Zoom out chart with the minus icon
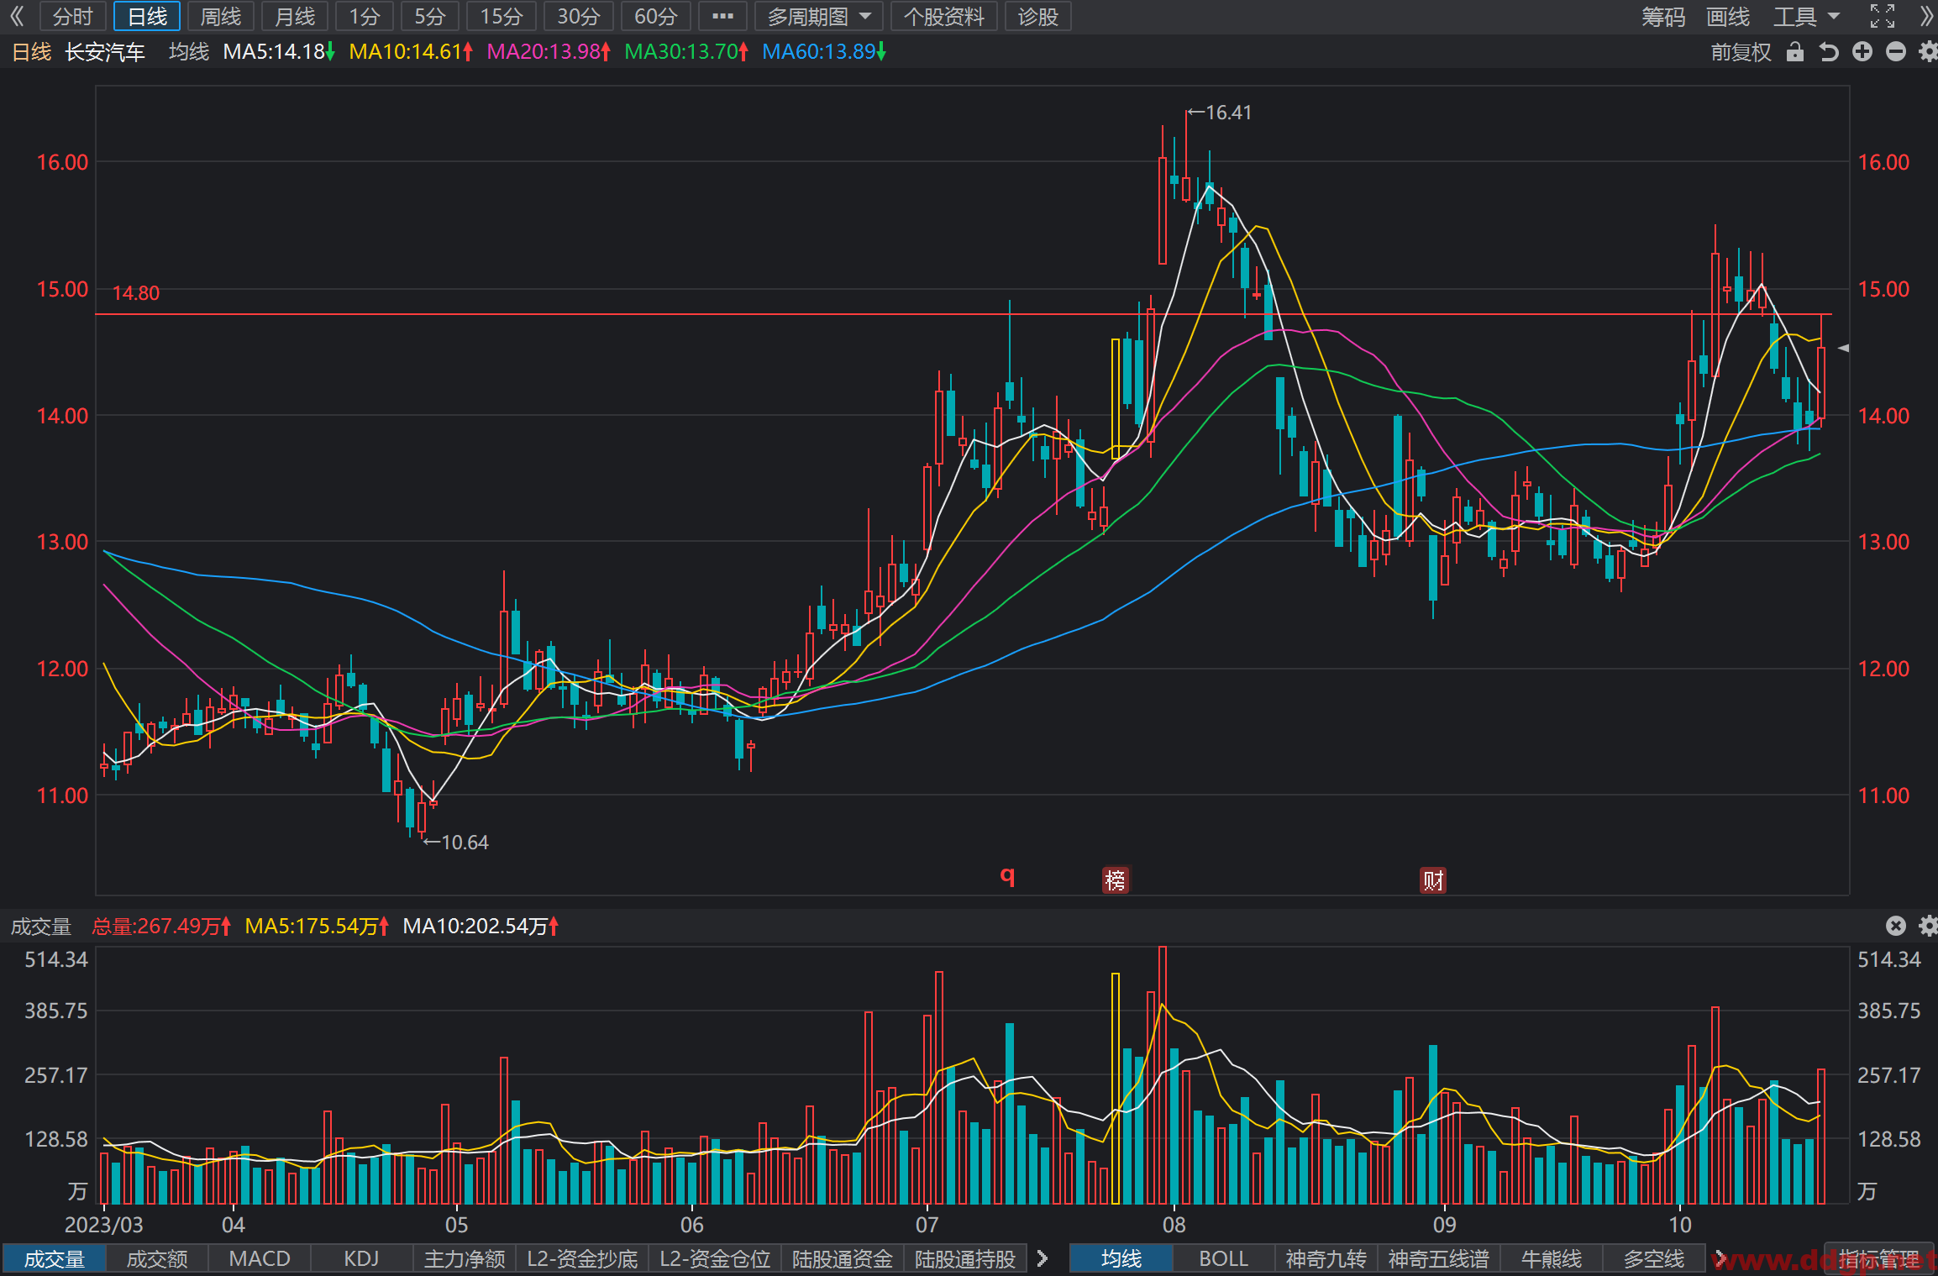Screen dimensions: 1938x1276 click(1896, 52)
